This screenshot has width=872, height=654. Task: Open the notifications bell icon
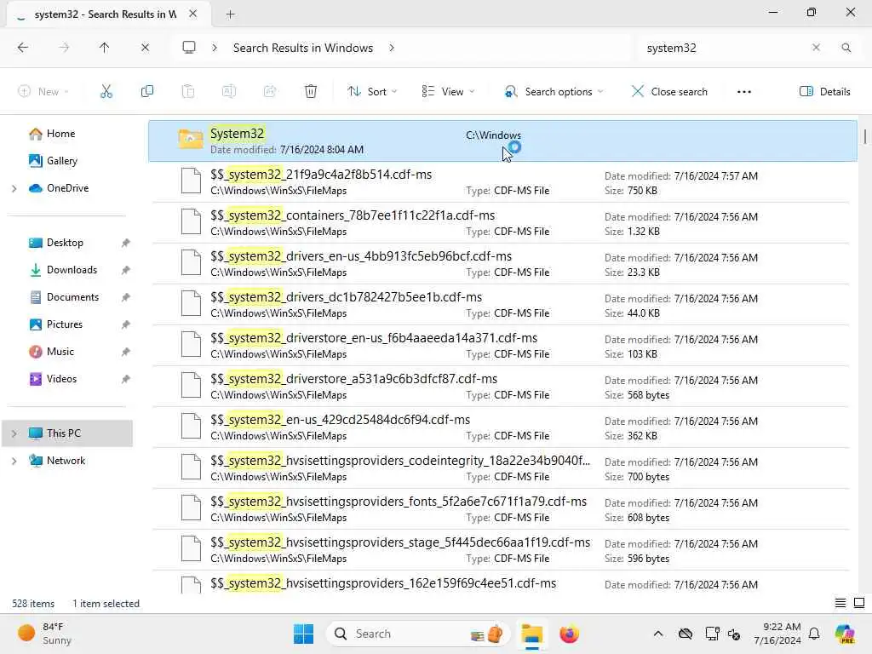point(814,634)
